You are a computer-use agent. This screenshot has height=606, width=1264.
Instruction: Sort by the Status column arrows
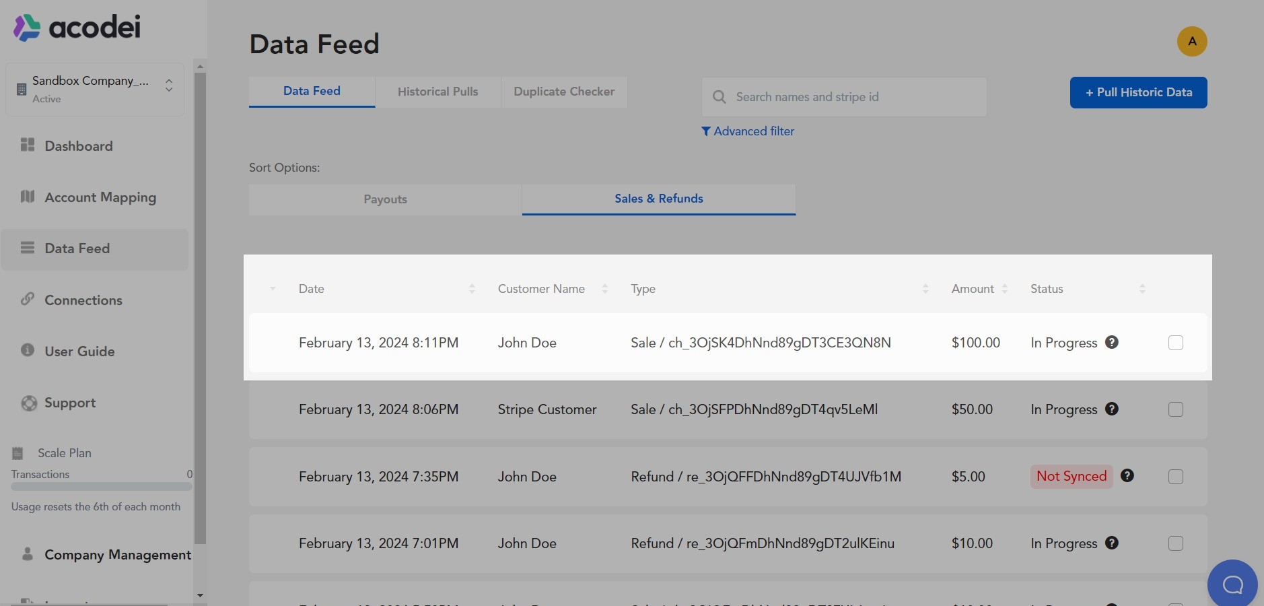(x=1142, y=289)
